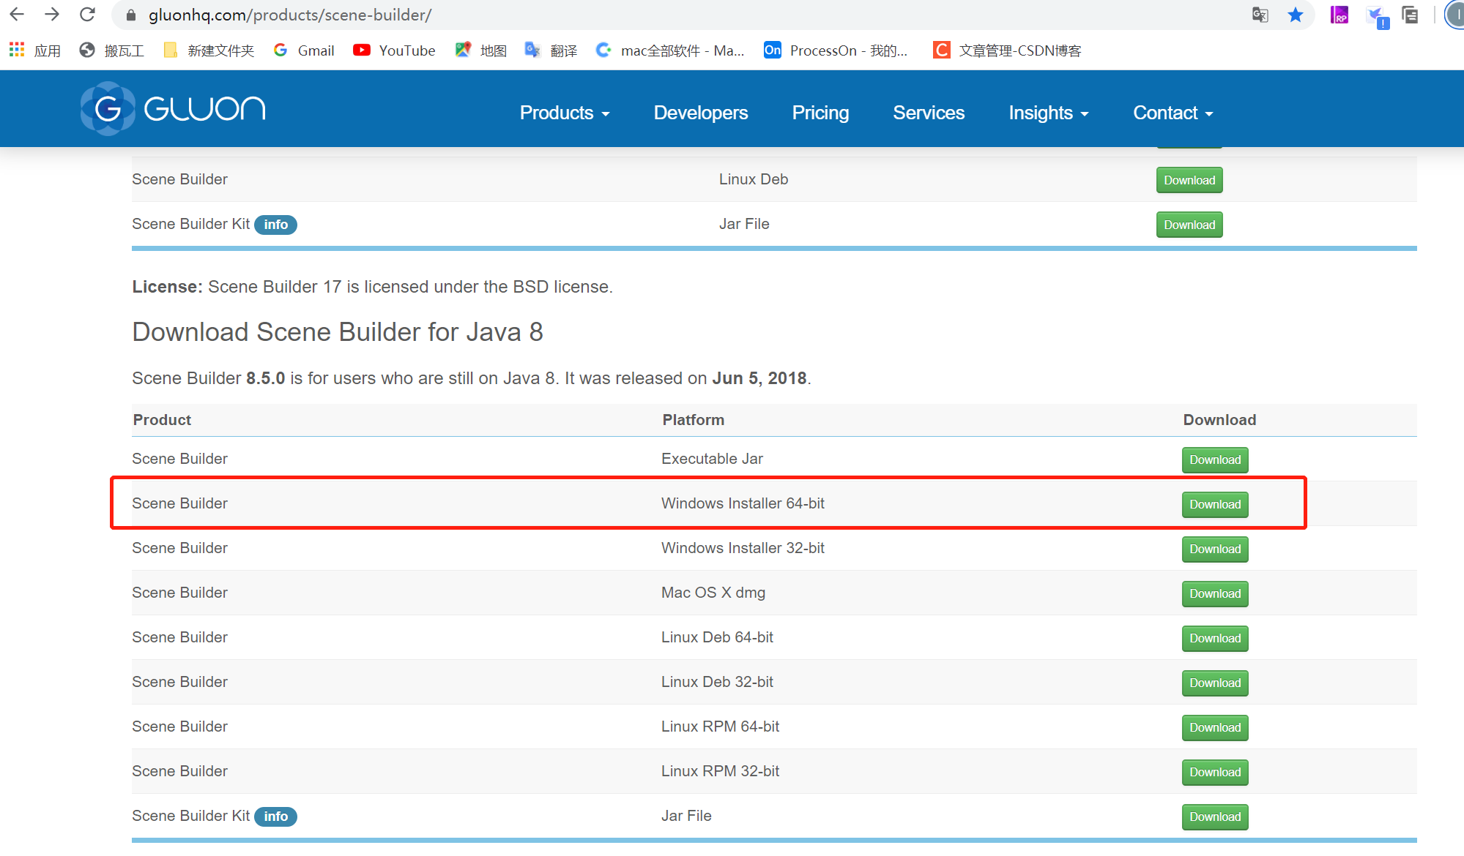This screenshot has width=1464, height=856.
Task: Open the 地图 maps bookmark
Action: [x=481, y=50]
